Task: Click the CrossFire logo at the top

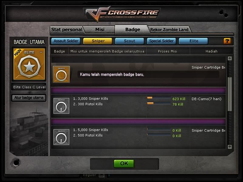Action: click(122, 14)
